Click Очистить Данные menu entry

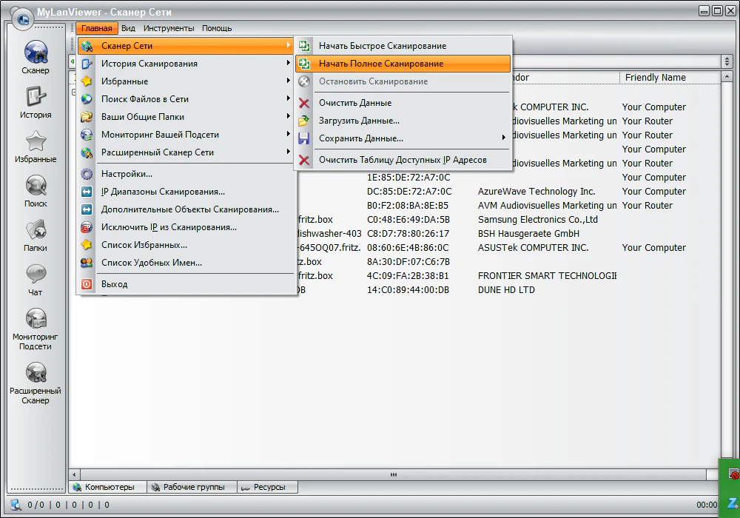pos(355,103)
